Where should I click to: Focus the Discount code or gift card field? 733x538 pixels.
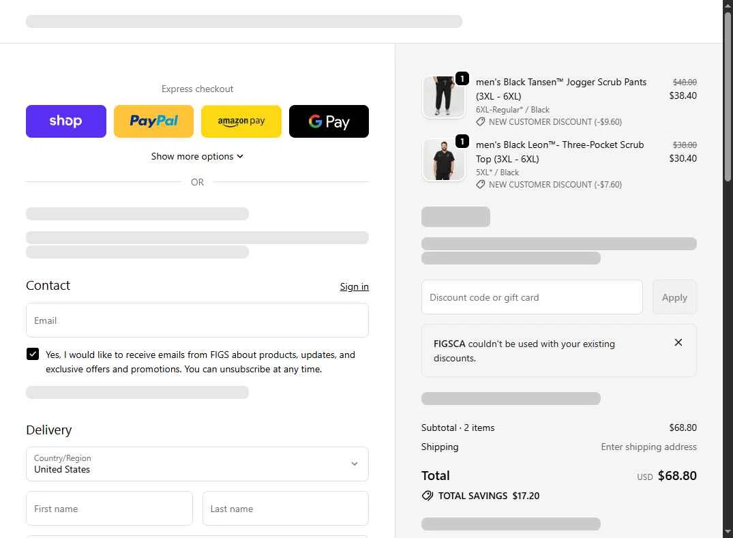(x=532, y=297)
